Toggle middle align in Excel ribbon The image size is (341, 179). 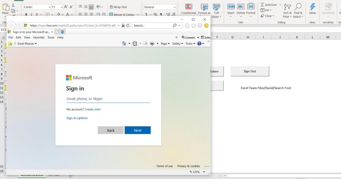click(x=86, y=7)
